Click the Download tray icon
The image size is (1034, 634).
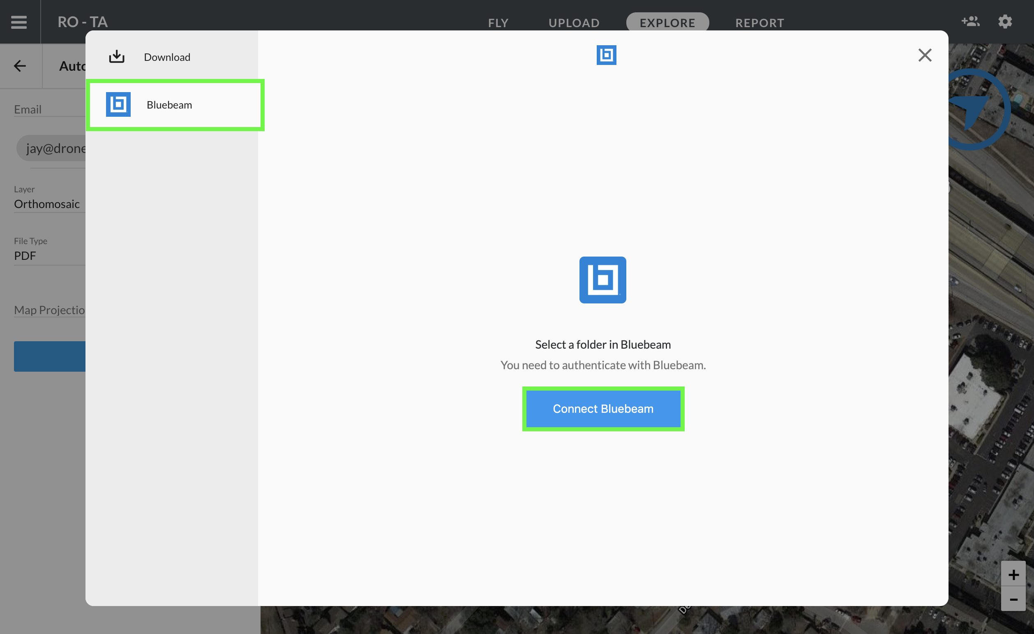(117, 57)
